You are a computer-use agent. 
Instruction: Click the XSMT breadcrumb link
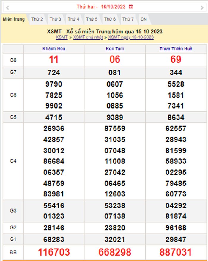62,37
